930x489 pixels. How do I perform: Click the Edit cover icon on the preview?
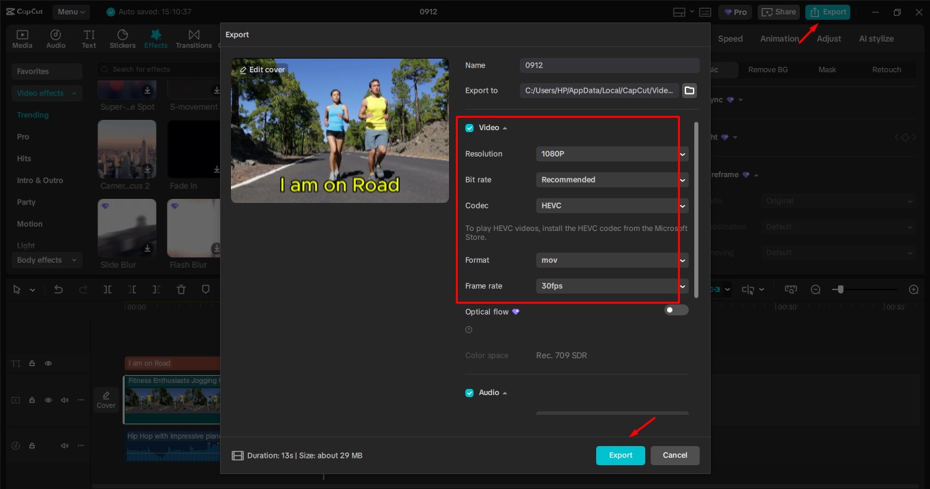coord(262,69)
